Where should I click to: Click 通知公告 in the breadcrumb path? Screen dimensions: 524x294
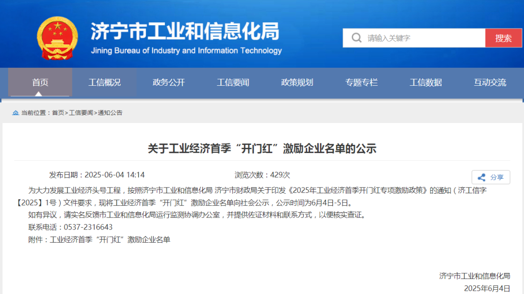[110, 113]
